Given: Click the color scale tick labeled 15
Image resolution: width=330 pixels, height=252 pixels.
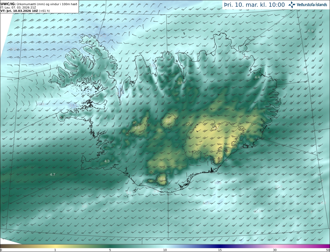Looking at the screenshot, I should coord(220,250).
